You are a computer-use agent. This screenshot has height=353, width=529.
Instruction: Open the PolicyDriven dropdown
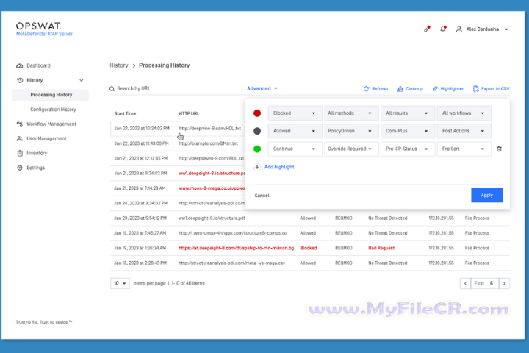pos(350,131)
